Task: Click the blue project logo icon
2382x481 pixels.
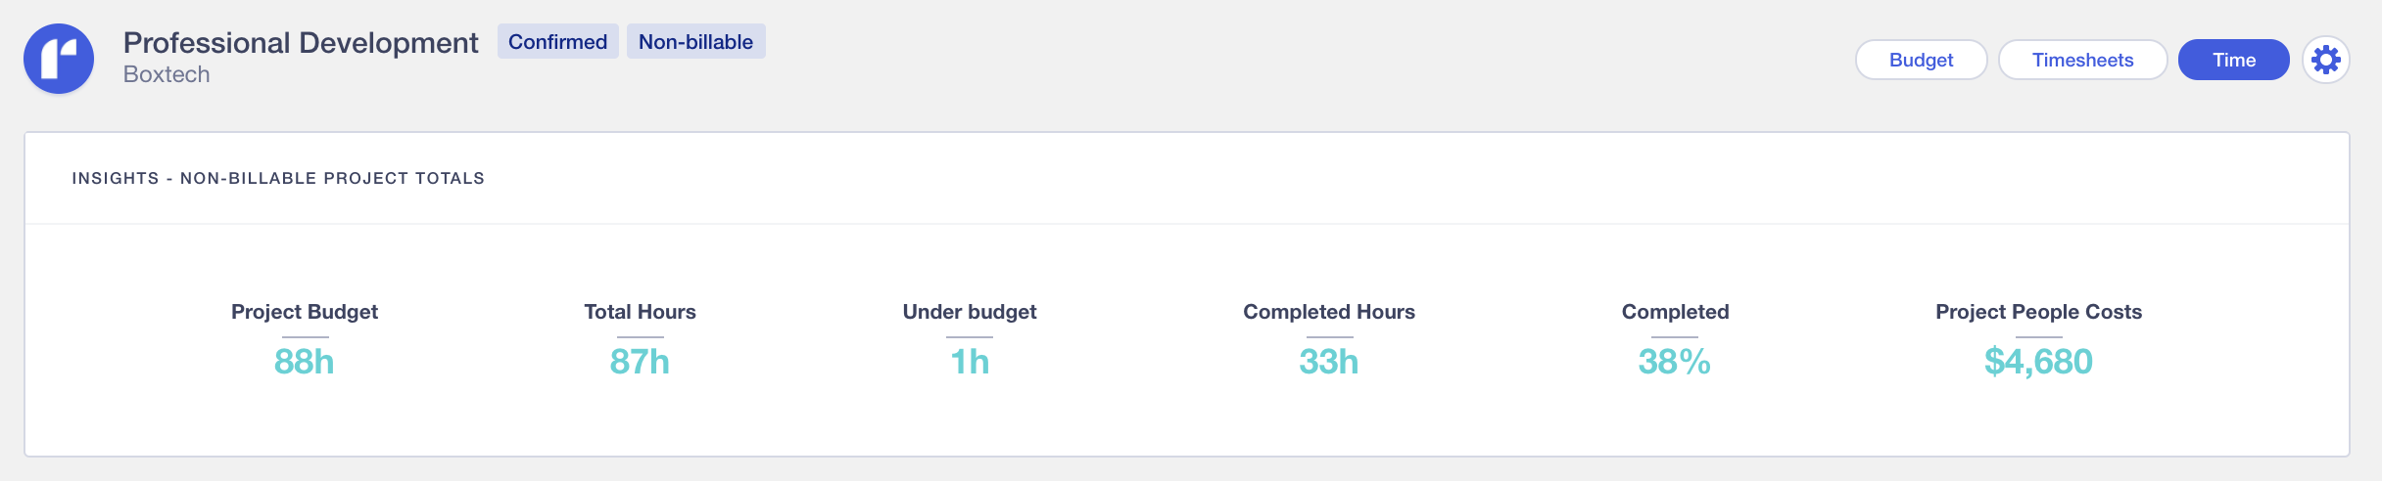Action: click(59, 59)
